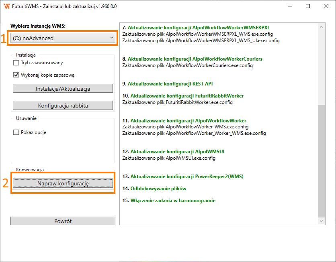Screen dimensions: 336x262
Task: Click the log scrollbar up arrow
Action: (321, 26)
